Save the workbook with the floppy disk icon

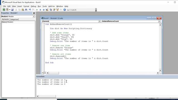click(12, 10)
